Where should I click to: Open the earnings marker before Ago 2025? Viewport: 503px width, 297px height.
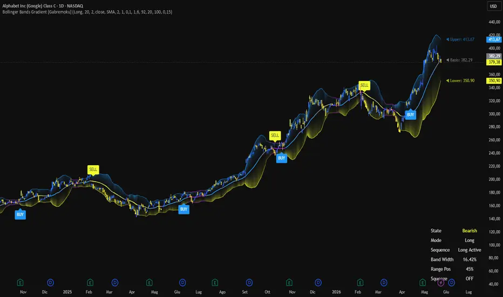(x=215, y=282)
